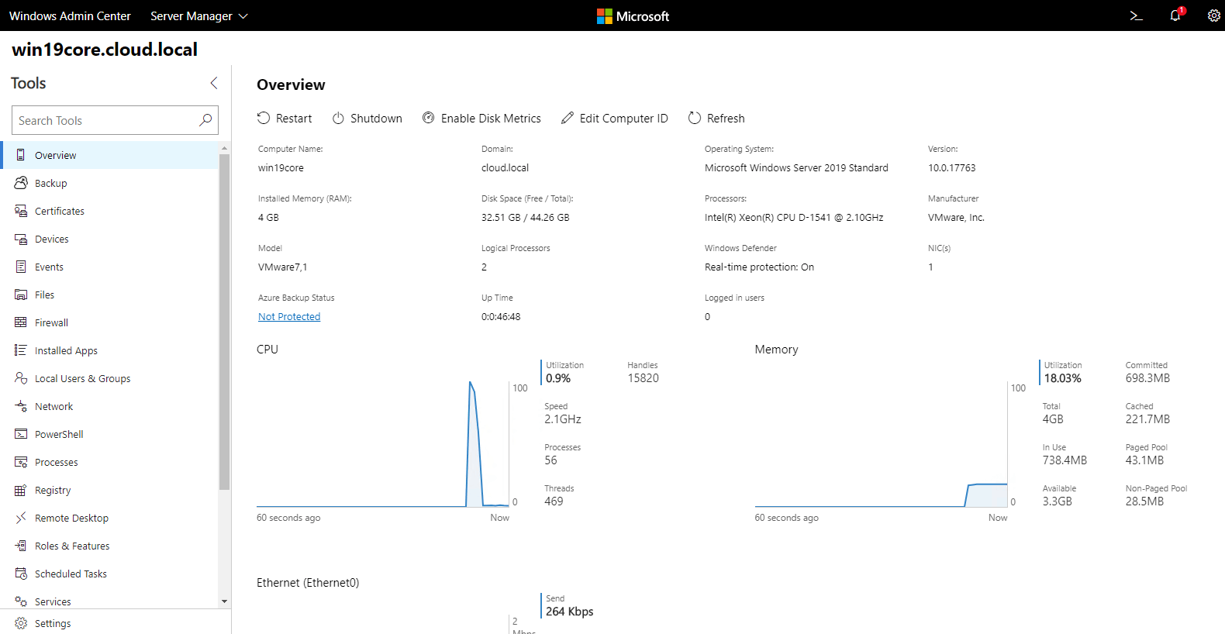Open the PowerShell console icon in header
Image resolution: width=1225 pixels, height=634 pixels.
1136,16
